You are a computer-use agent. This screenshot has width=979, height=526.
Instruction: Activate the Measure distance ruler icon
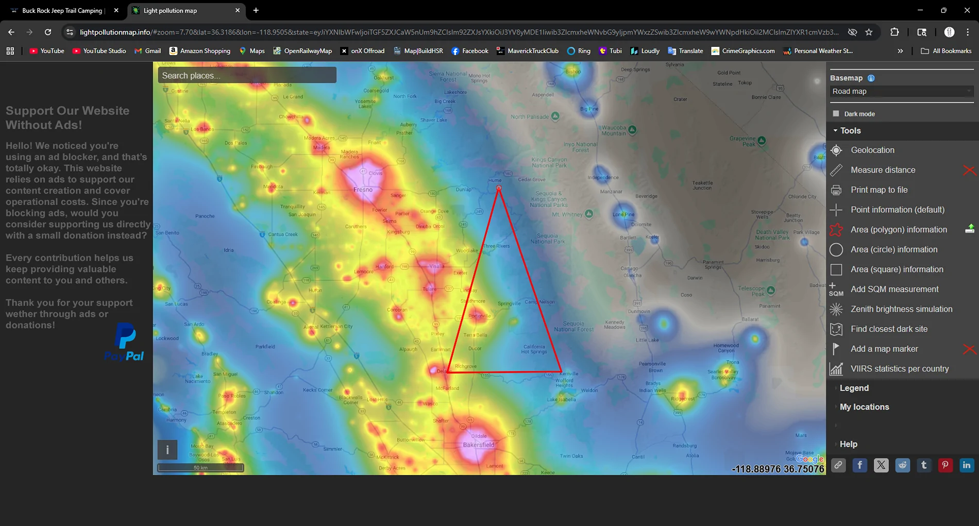[836, 170]
